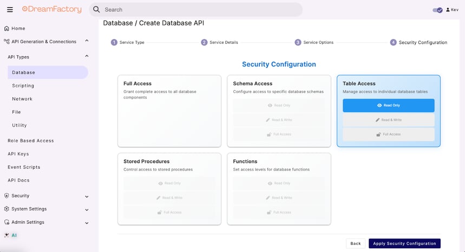Viewport: 465px width, 252px height.
Task: Click the API Generation & Connections icon
Action: point(6,42)
